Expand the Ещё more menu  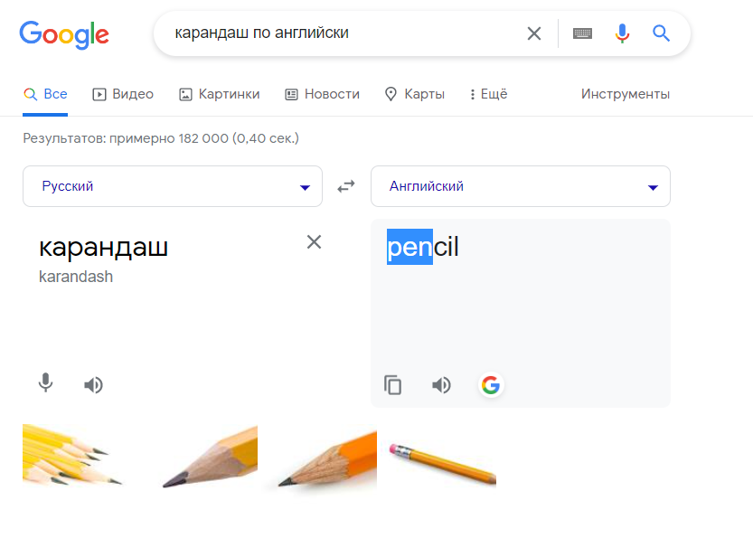click(489, 94)
